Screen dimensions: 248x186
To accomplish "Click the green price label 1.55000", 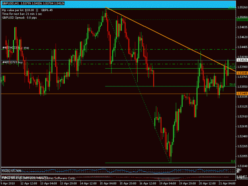I will pyautogui.click(x=242, y=19).
